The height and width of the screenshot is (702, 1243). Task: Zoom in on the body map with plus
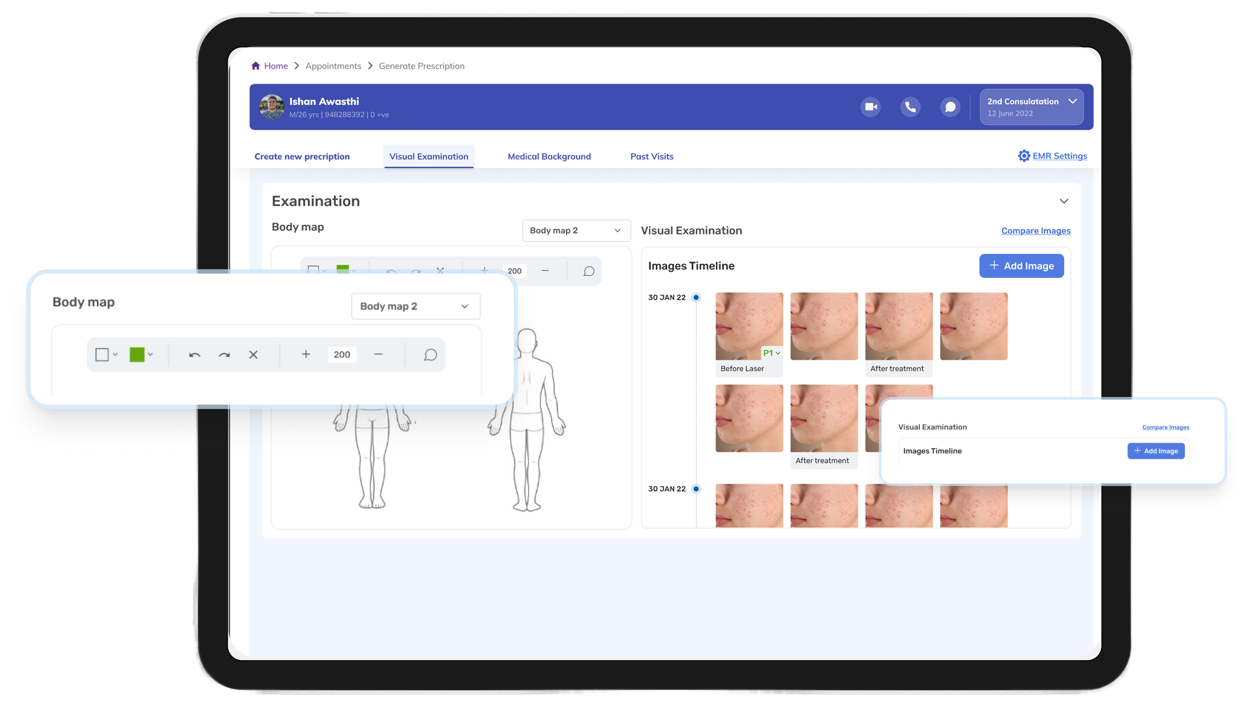point(306,354)
